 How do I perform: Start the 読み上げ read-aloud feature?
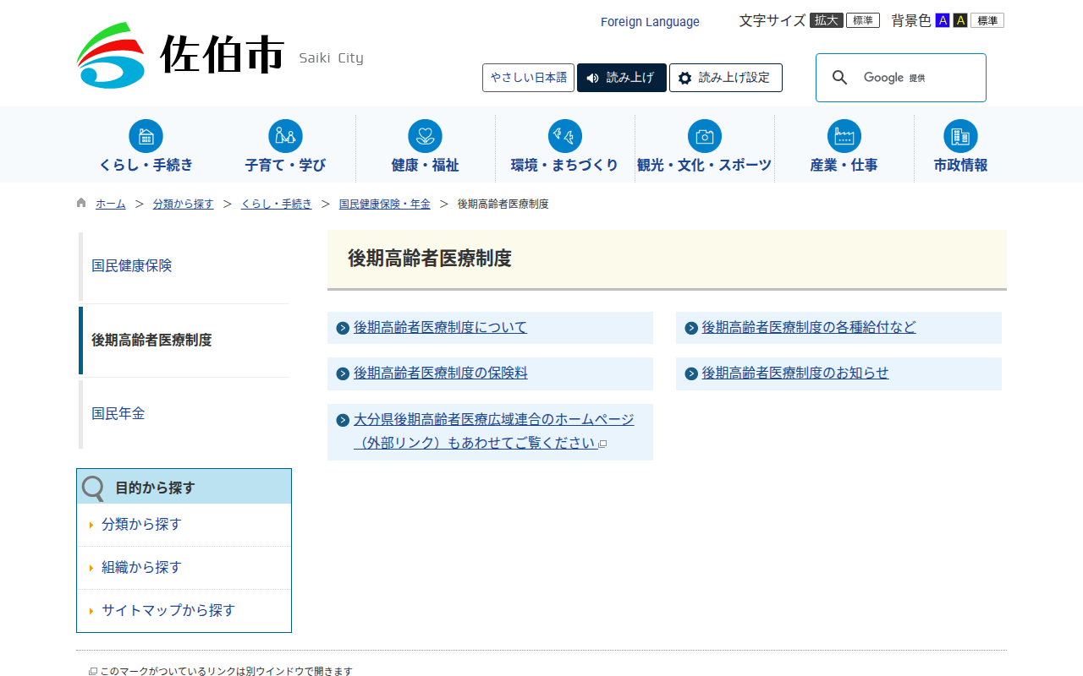point(621,78)
